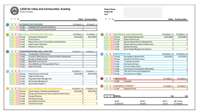Click the Quality of Life section heading
200x112 pixels.
coord(122,54)
